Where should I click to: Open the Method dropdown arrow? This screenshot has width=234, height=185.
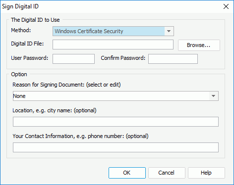point(169,31)
